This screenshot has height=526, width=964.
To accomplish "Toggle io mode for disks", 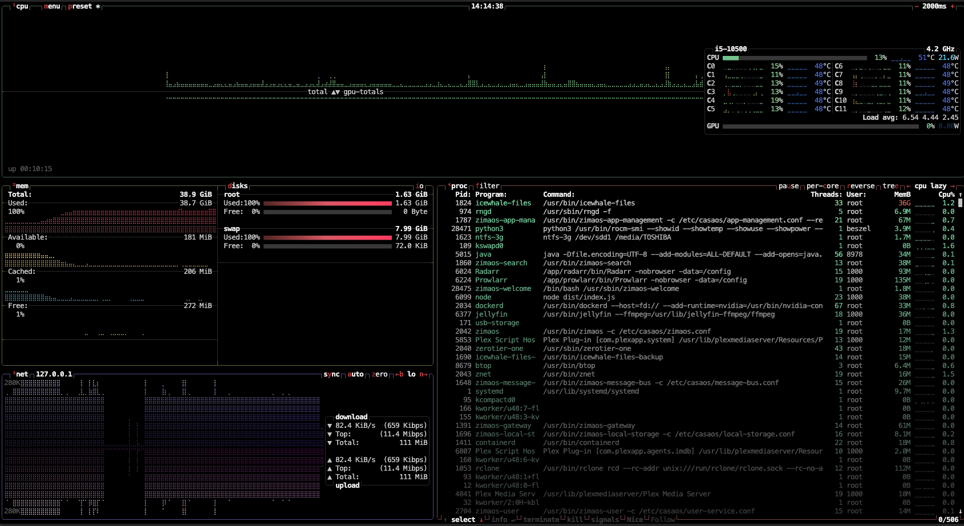I will point(420,186).
